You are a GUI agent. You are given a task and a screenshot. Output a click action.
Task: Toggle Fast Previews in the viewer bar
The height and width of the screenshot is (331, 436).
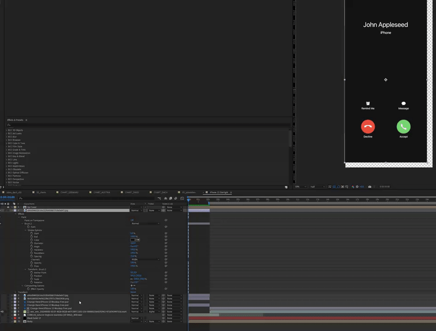point(330,187)
